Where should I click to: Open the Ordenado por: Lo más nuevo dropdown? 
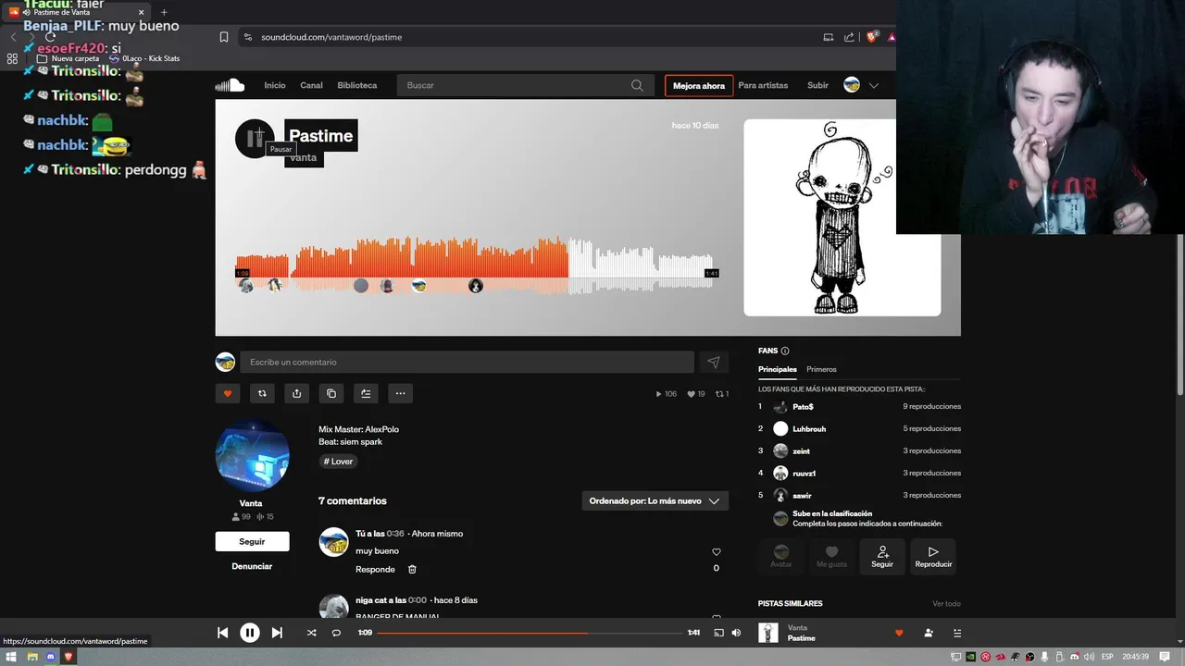point(655,500)
